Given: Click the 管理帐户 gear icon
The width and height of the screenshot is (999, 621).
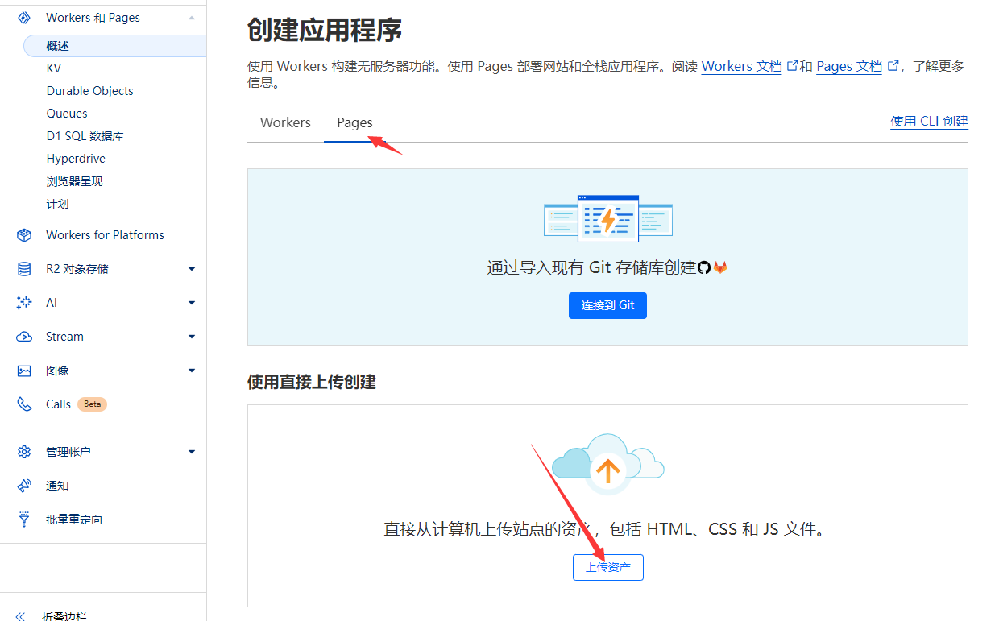Looking at the screenshot, I should 24,452.
